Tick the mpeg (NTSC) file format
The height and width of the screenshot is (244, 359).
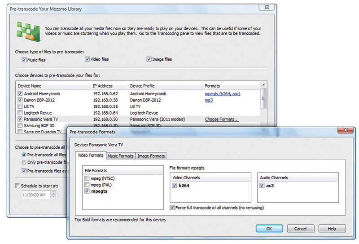[87, 178]
